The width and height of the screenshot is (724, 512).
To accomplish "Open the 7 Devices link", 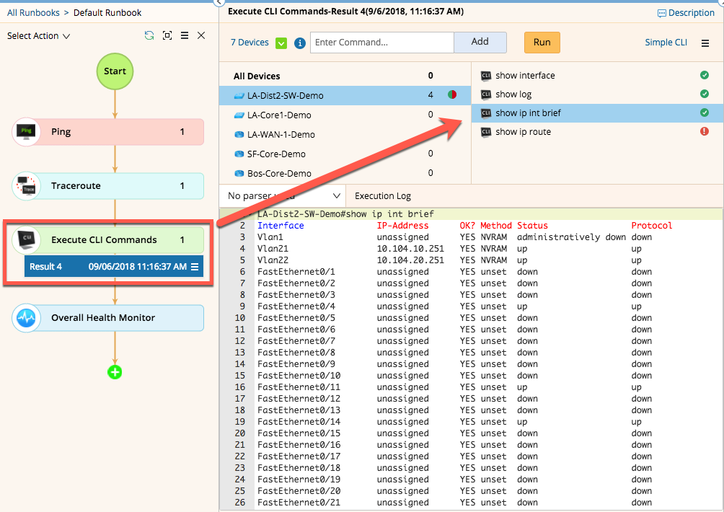I will click(x=250, y=43).
